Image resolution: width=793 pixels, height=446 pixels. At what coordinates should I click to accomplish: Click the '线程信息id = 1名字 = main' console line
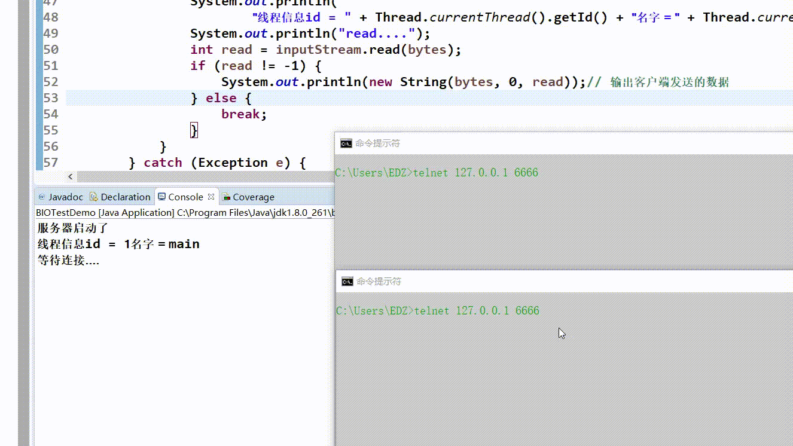pos(118,244)
